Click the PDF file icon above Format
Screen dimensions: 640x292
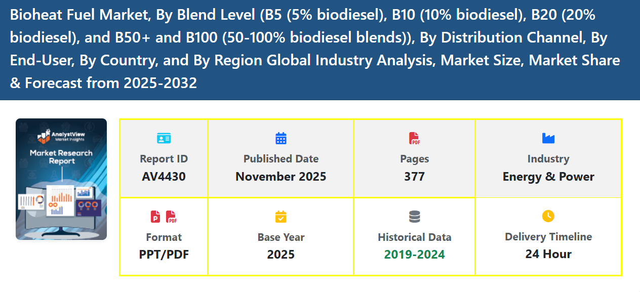pyautogui.click(x=171, y=217)
